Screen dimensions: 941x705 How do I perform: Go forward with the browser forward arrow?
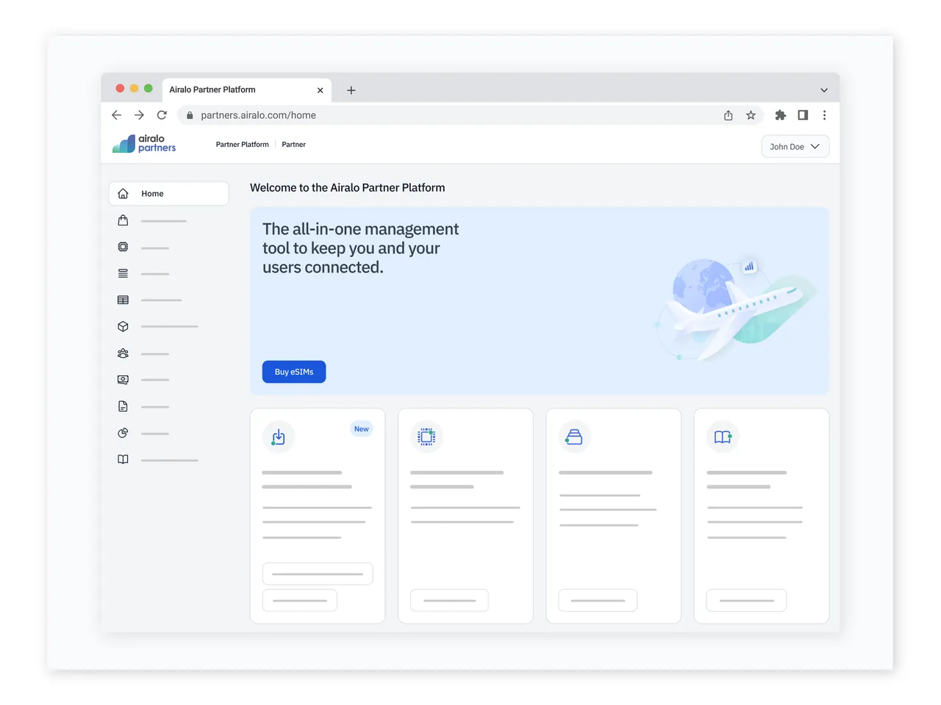coord(139,115)
